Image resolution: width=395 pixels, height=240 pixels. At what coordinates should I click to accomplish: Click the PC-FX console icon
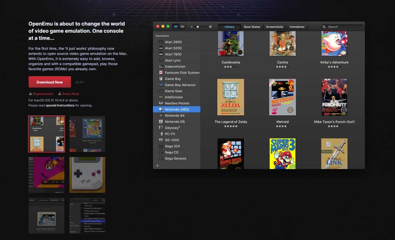click(x=161, y=134)
